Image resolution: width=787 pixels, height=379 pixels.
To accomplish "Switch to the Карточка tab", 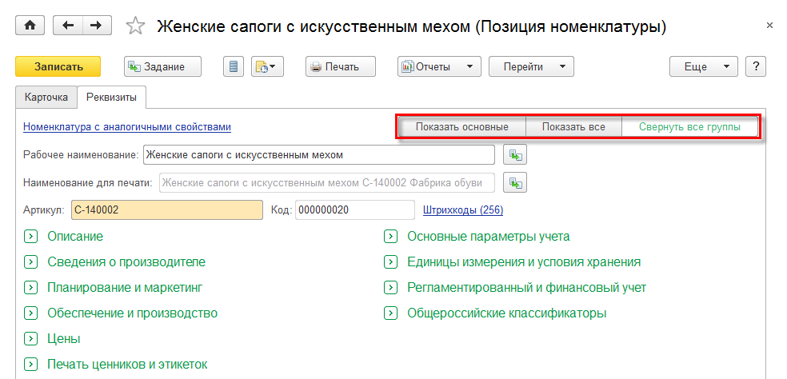I will tap(46, 98).
